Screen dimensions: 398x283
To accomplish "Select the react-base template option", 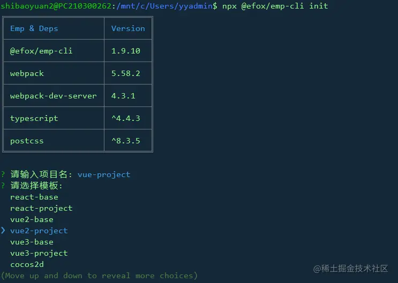I will pos(34,197).
